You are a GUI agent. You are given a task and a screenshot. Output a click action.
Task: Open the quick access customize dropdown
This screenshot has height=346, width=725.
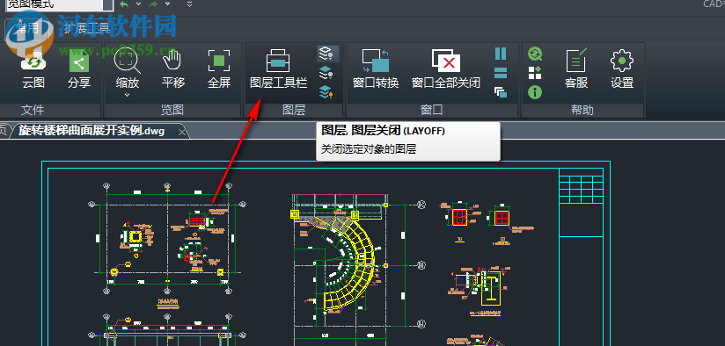pos(189,4)
